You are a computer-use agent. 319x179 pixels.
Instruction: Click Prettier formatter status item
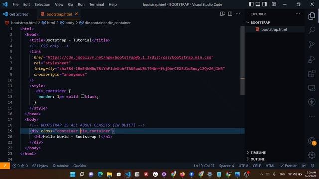288,166
